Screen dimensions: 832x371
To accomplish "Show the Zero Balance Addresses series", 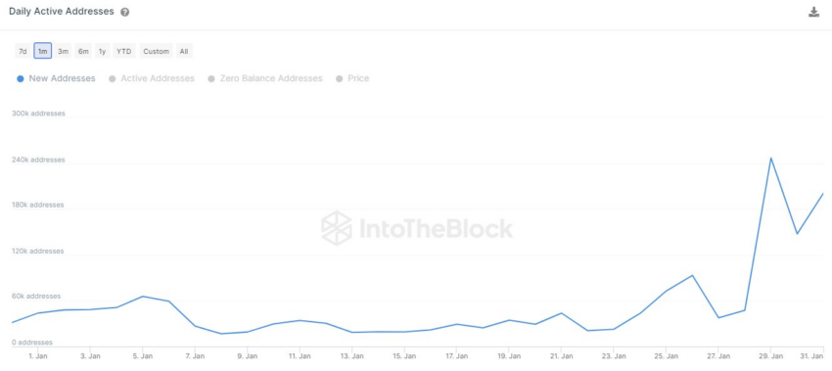I will click(265, 78).
